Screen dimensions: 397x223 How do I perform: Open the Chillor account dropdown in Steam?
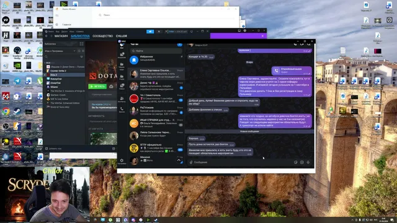pos(177,32)
